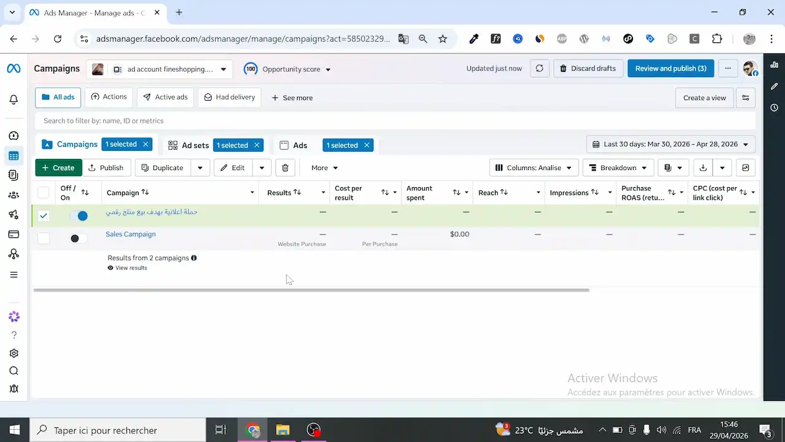This screenshot has height=442, width=785.
Task: Bookmark this page with star icon
Action: (443, 39)
